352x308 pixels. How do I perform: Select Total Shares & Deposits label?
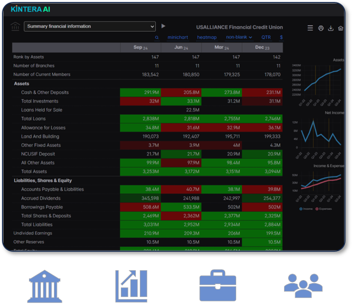pyautogui.click(x=46, y=216)
